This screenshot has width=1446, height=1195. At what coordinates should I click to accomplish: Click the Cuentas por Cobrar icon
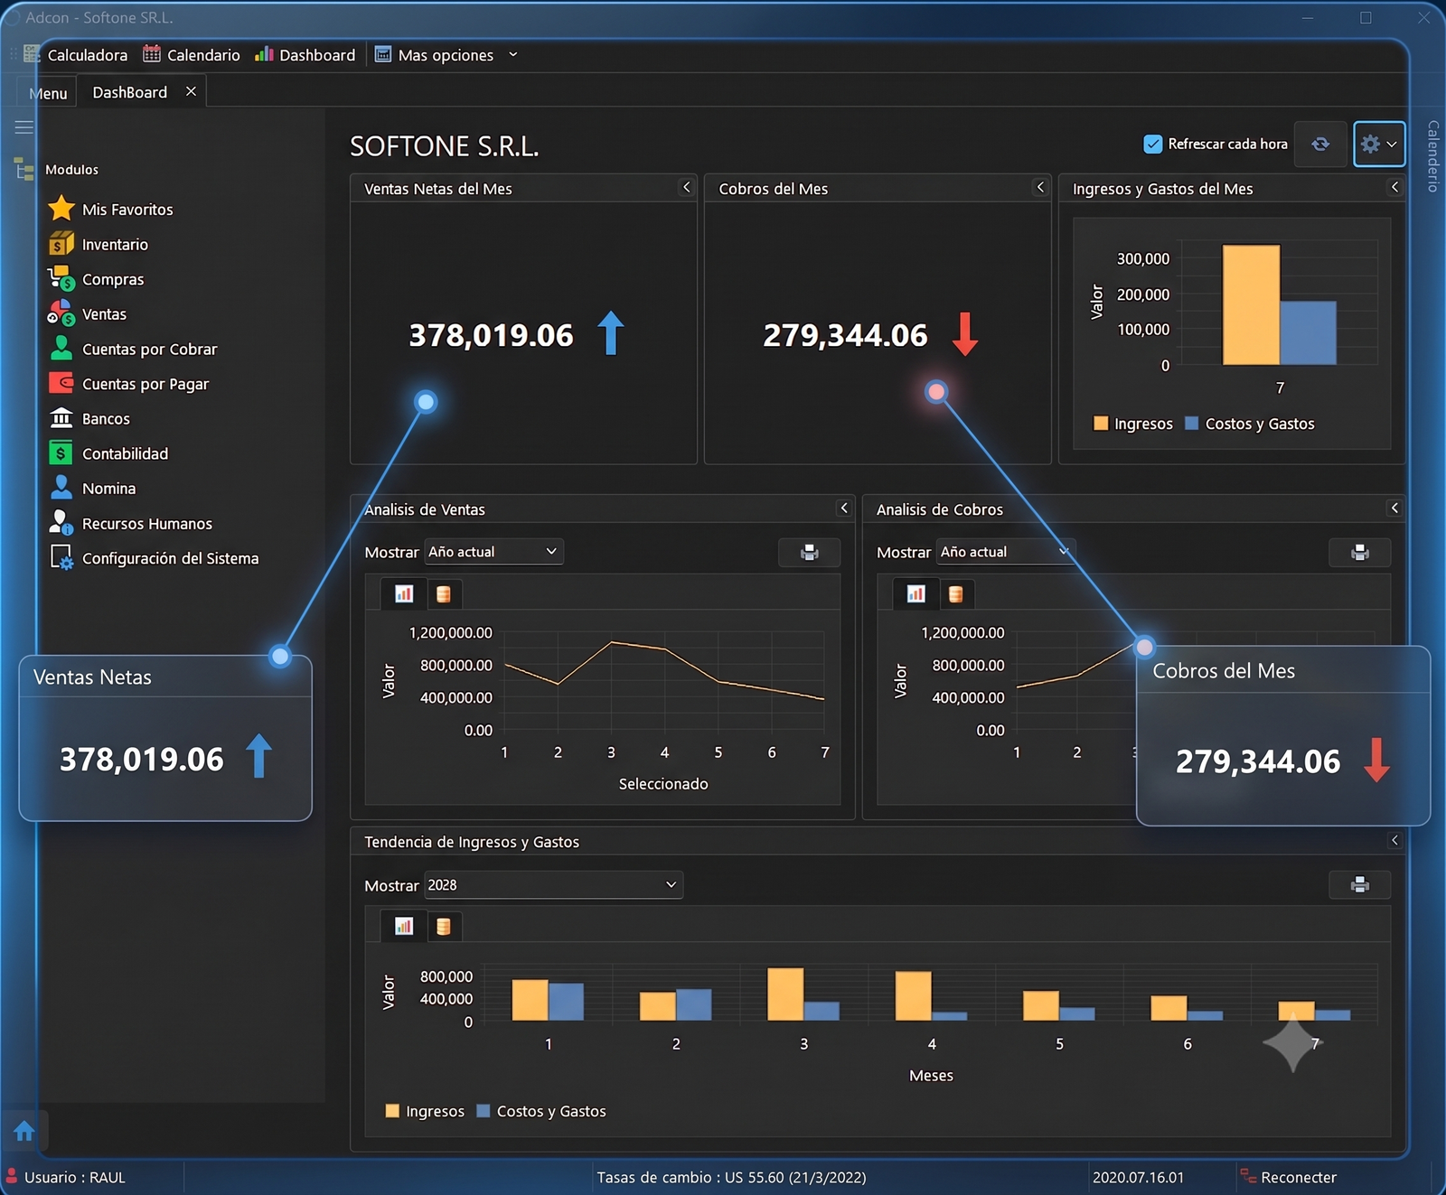point(61,349)
